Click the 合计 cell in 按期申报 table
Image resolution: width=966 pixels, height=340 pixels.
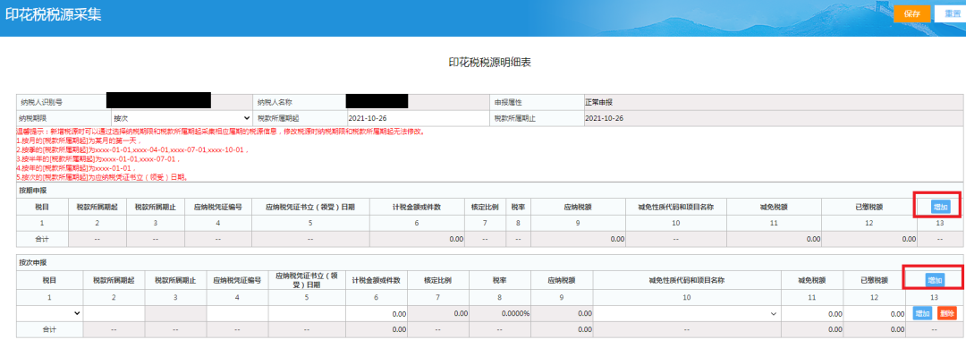pos(43,238)
